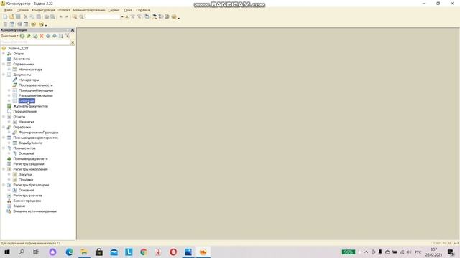Select the Последовательности item

tap(36, 85)
